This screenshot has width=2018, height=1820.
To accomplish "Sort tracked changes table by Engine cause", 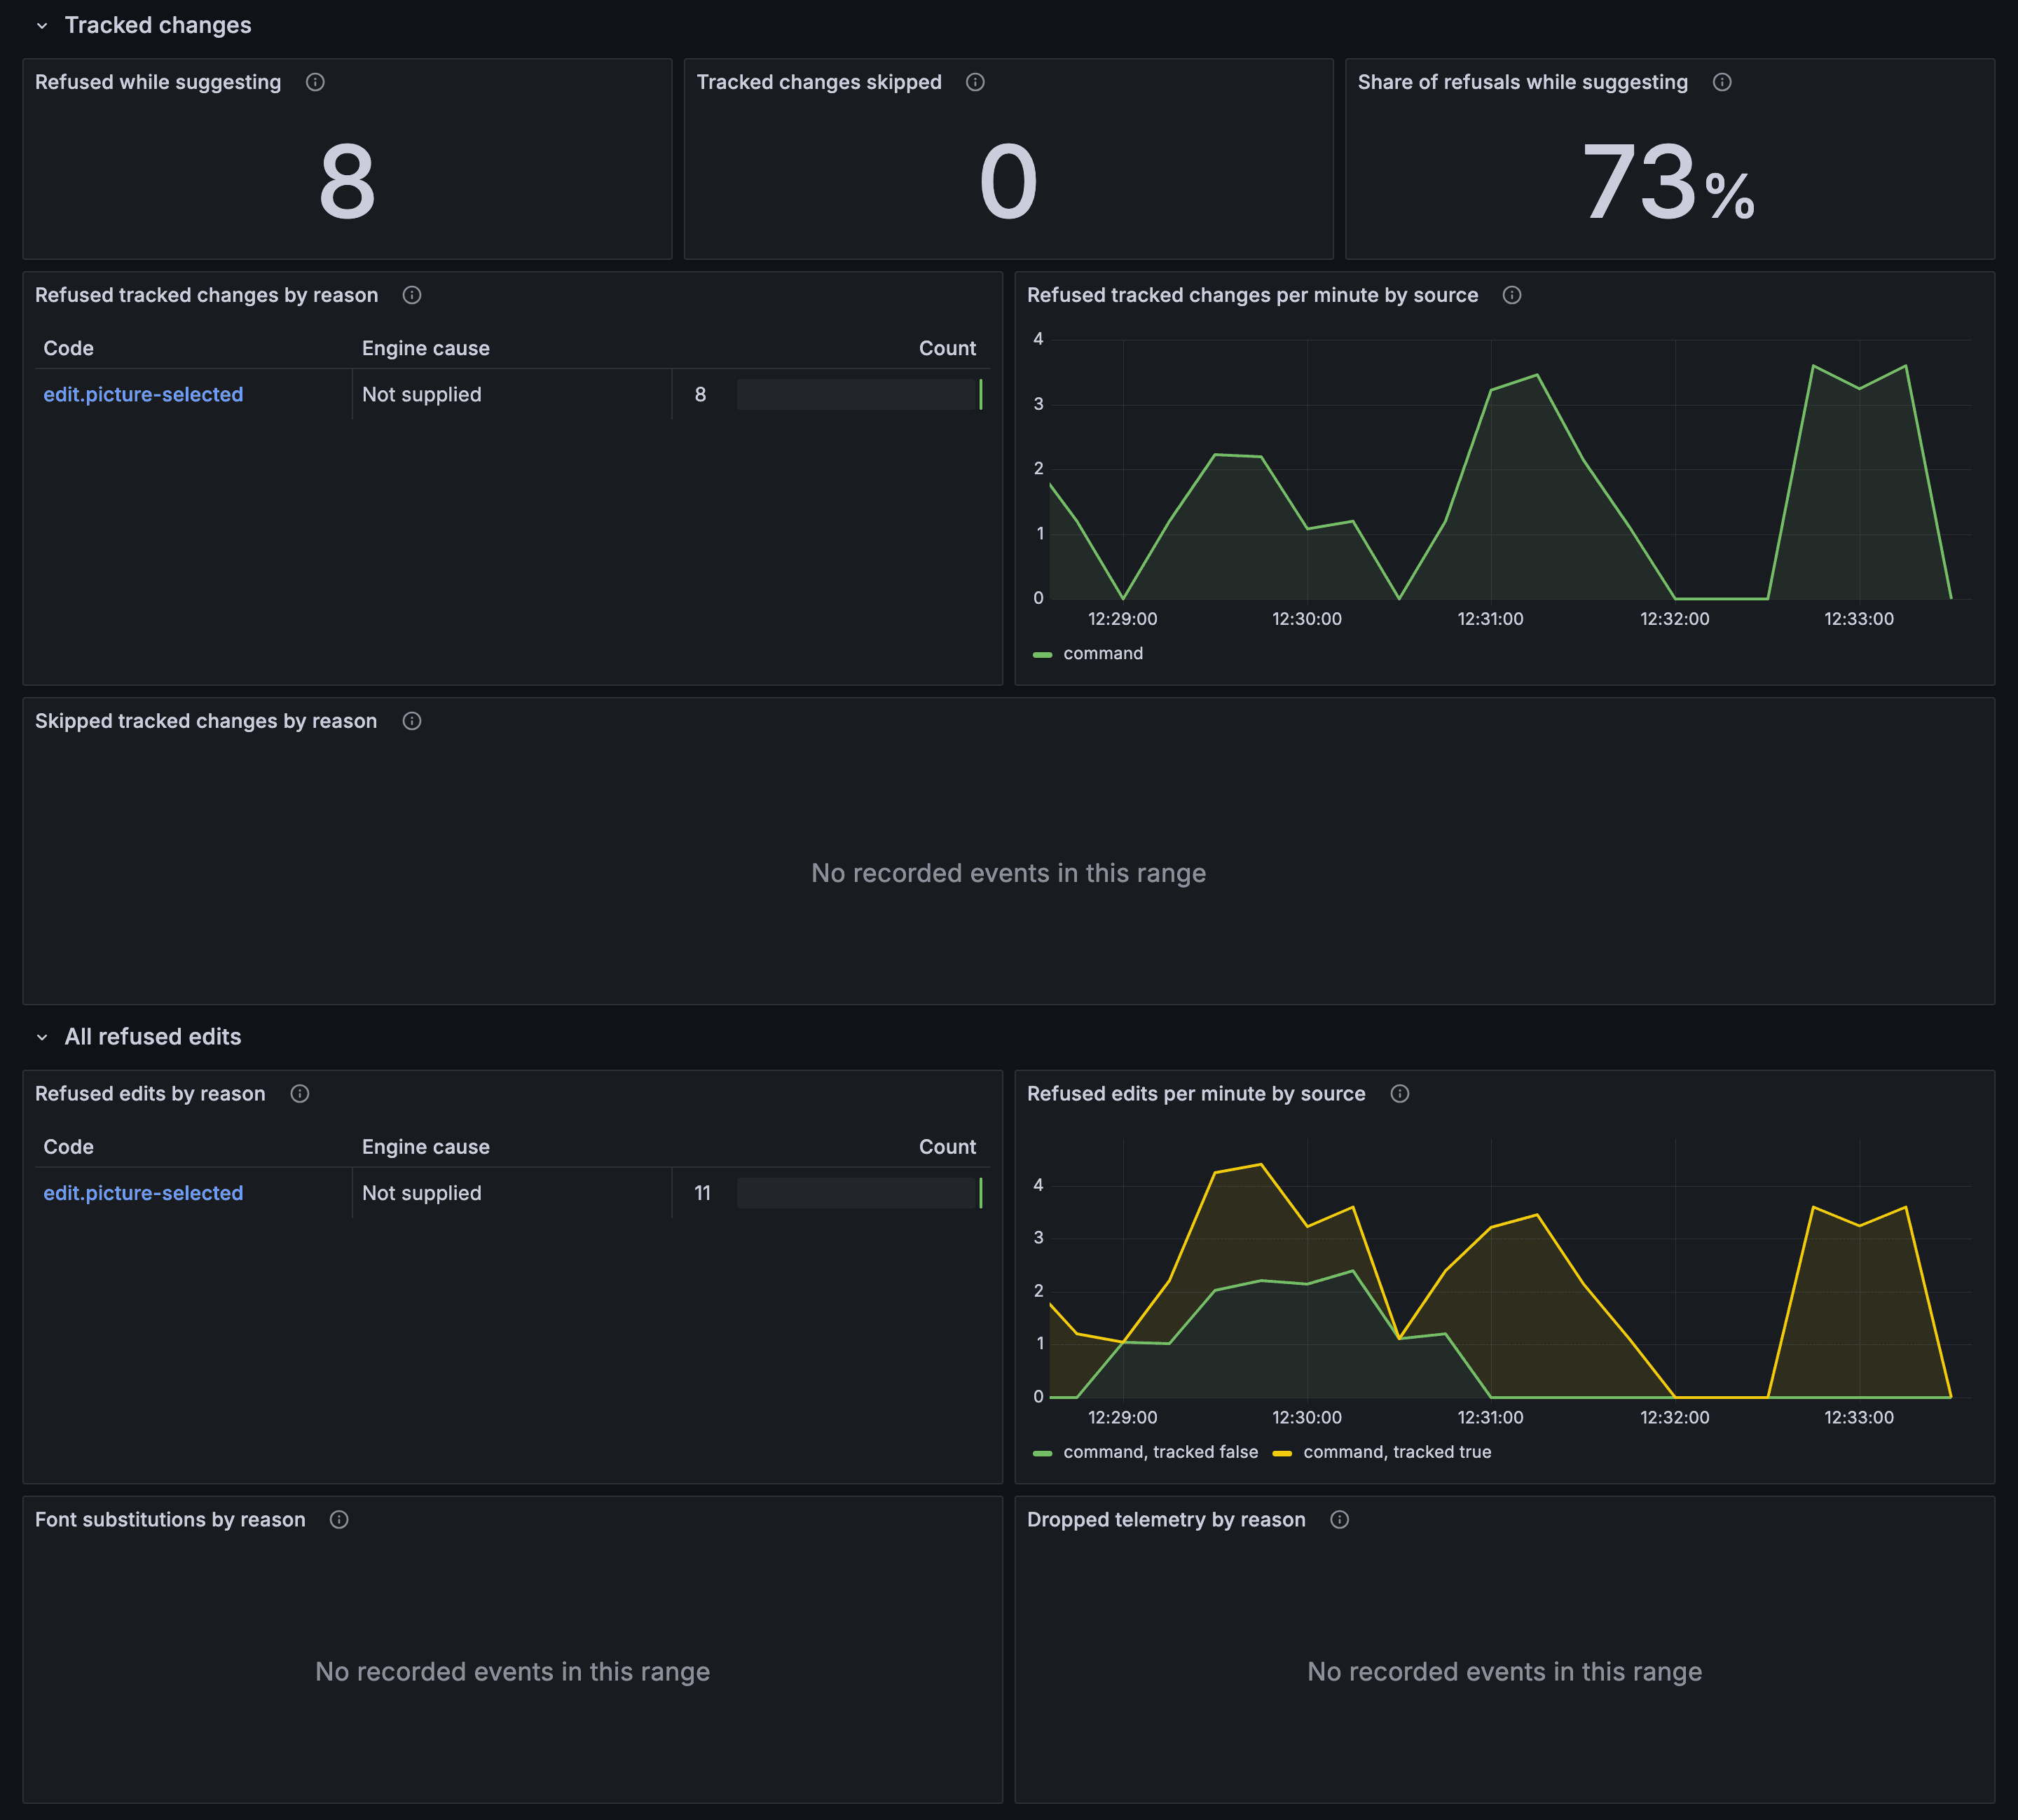I will 426,348.
